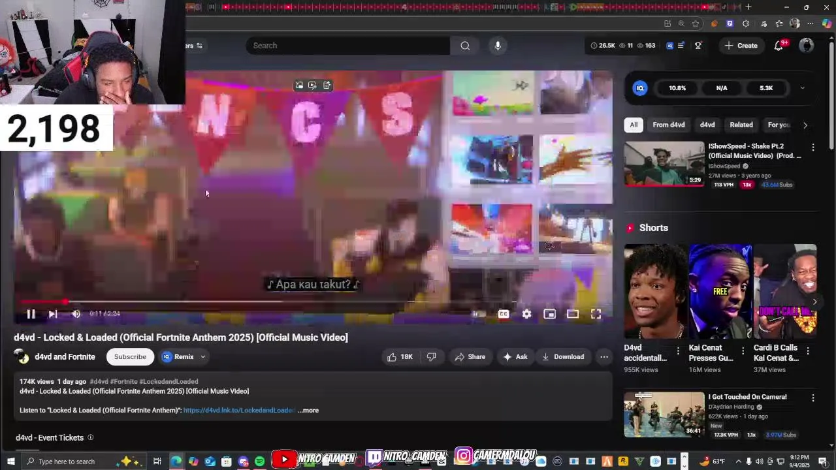Click the blue vidIQ logo in header stats bar
836x470 pixels.
tap(669, 46)
